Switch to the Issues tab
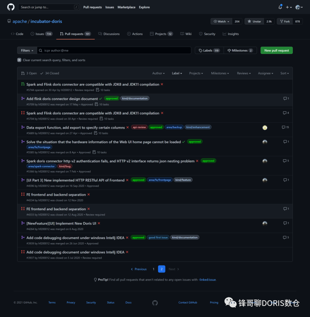Screen dimensions: 310x317 (41, 34)
